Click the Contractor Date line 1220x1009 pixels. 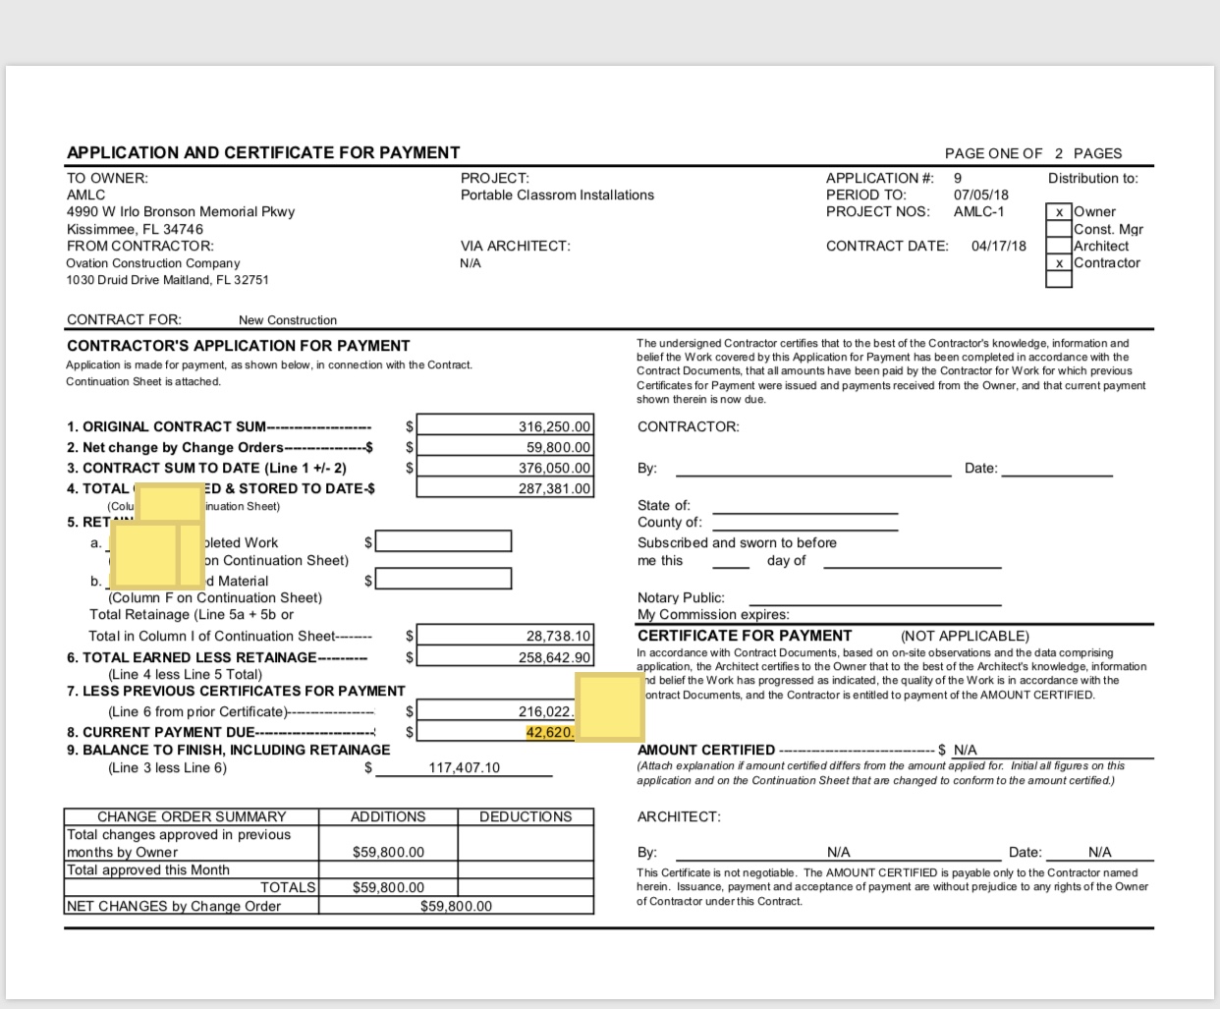[x=1057, y=469]
